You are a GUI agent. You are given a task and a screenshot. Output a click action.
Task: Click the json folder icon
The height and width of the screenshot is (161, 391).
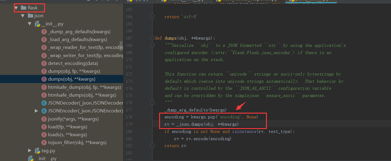[30, 16]
